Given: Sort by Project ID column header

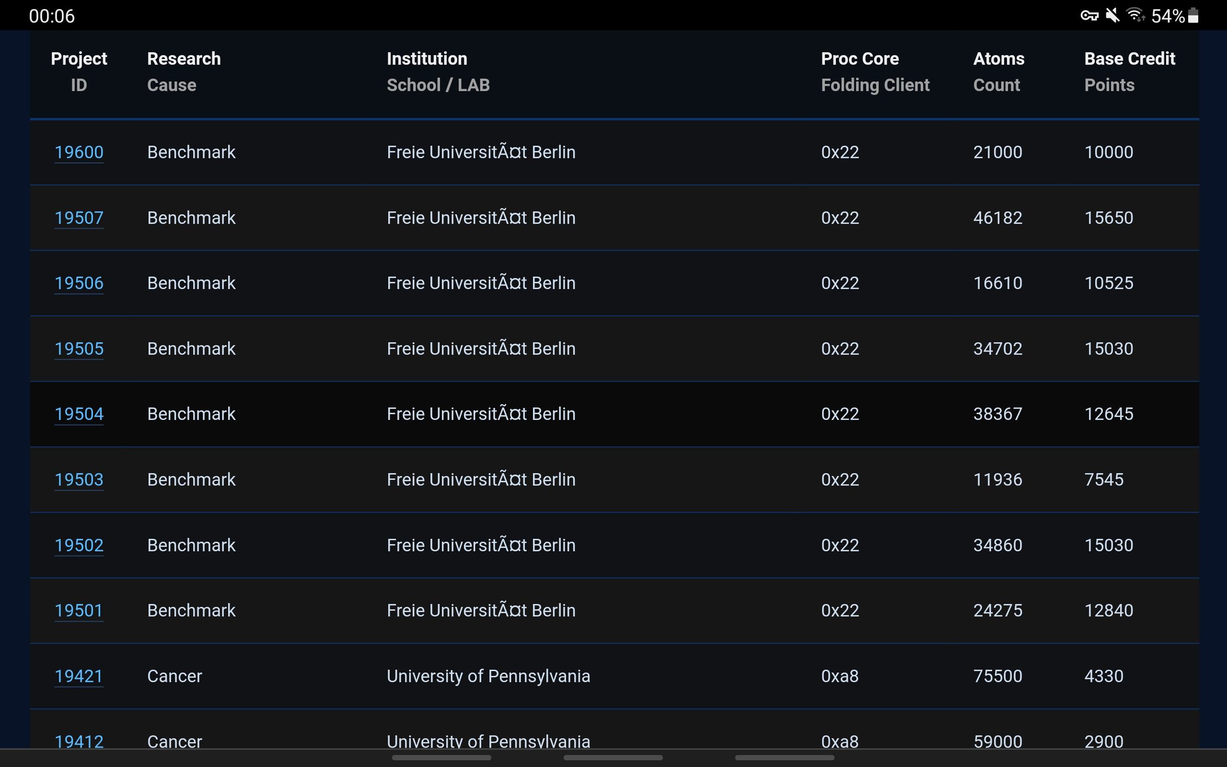Looking at the screenshot, I should tap(79, 71).
